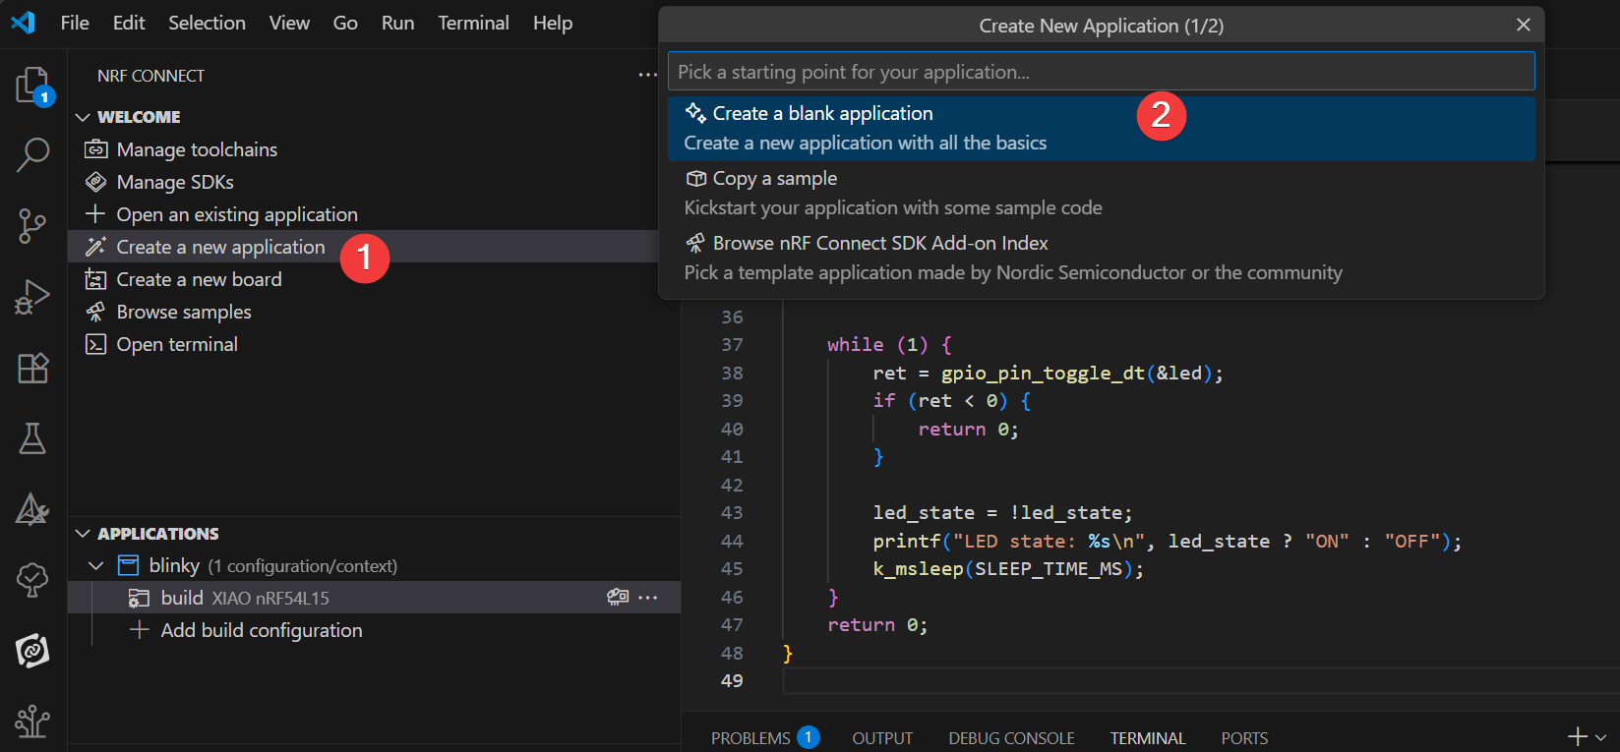
Task: Open the Terminal menu
Action: [473, 23]
